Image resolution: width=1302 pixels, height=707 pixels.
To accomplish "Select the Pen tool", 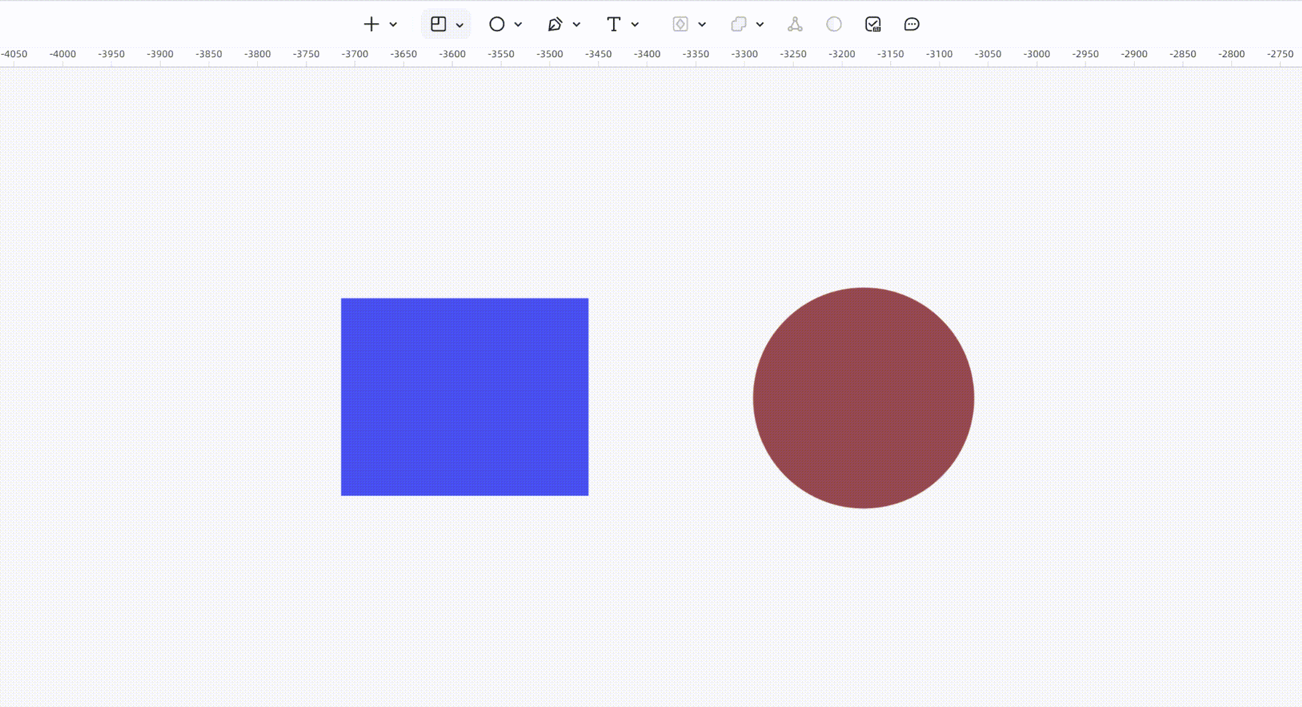I will pyautogui.click(x=555, y=25).
